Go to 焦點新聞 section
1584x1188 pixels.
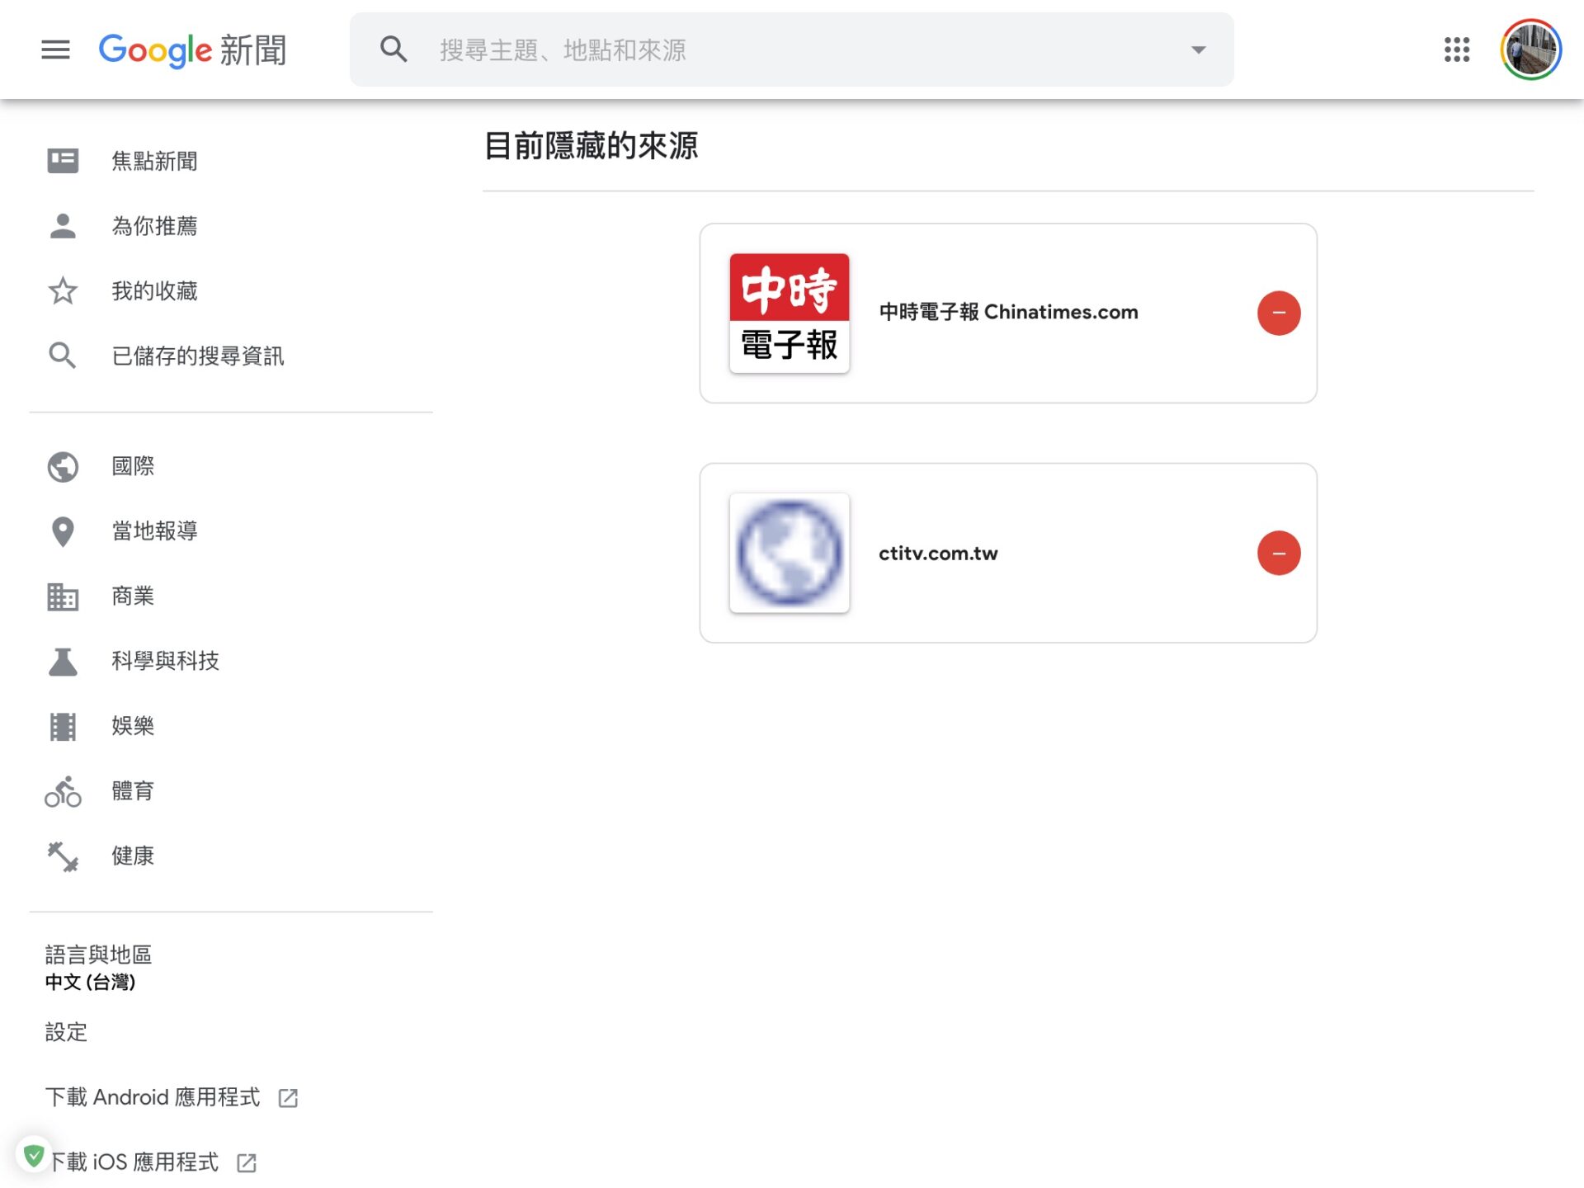point(154,161)
